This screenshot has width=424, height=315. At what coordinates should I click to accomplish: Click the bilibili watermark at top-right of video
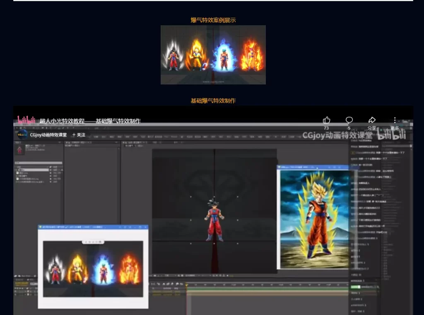coord(391,135)
